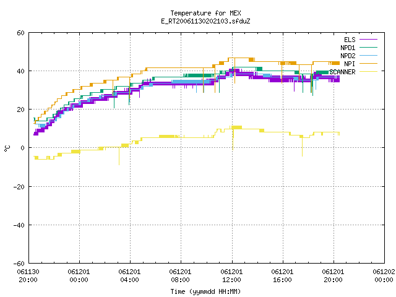This screenshot has width=396, height=297.
Task: Click the chart title Temperature for MEX
Action: coord(205,13)
